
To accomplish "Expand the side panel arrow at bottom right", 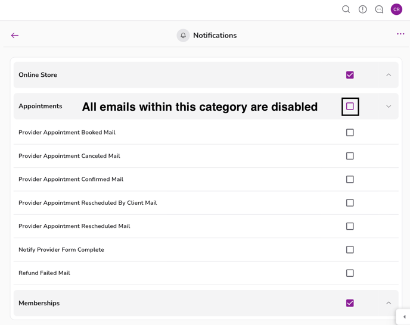I will (x=404, y=317).
